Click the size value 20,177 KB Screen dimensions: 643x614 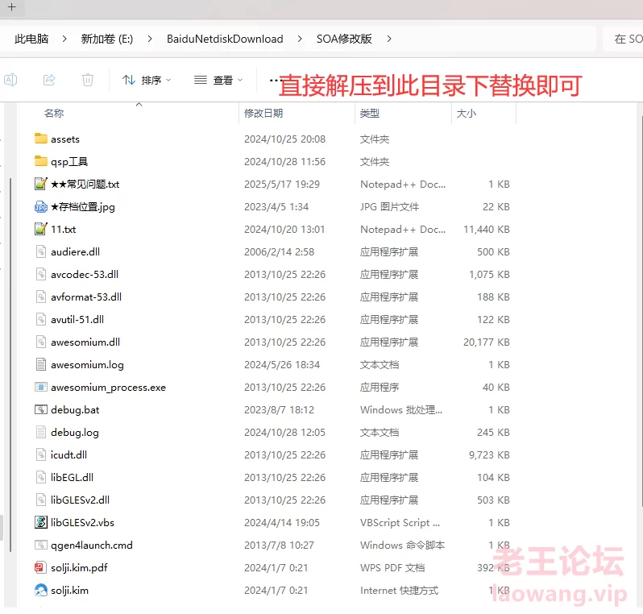(487, 342)
